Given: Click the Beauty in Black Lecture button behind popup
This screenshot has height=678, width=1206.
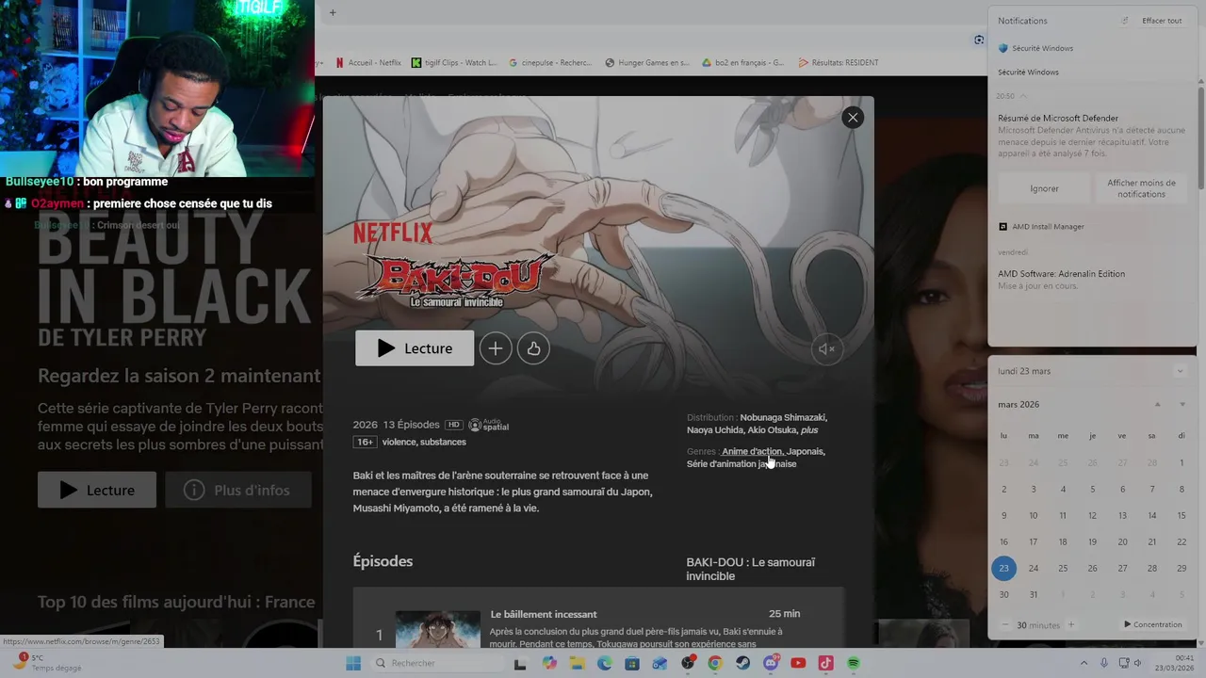Looking at the screenshot, I should point(97,490).
